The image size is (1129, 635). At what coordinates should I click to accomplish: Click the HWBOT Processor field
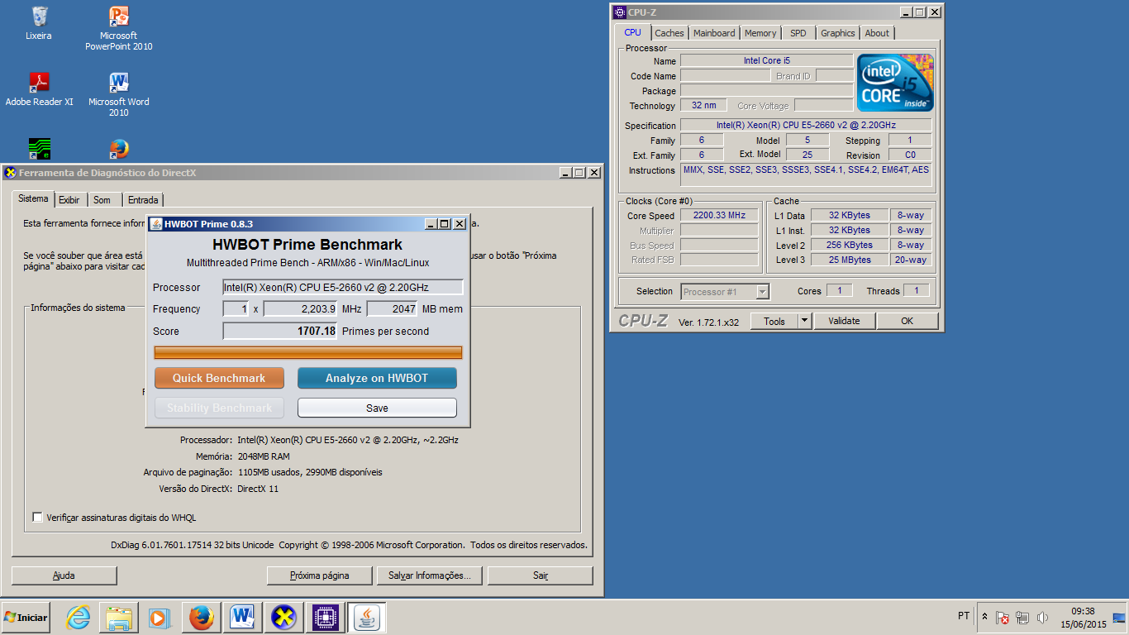point(343,287)
